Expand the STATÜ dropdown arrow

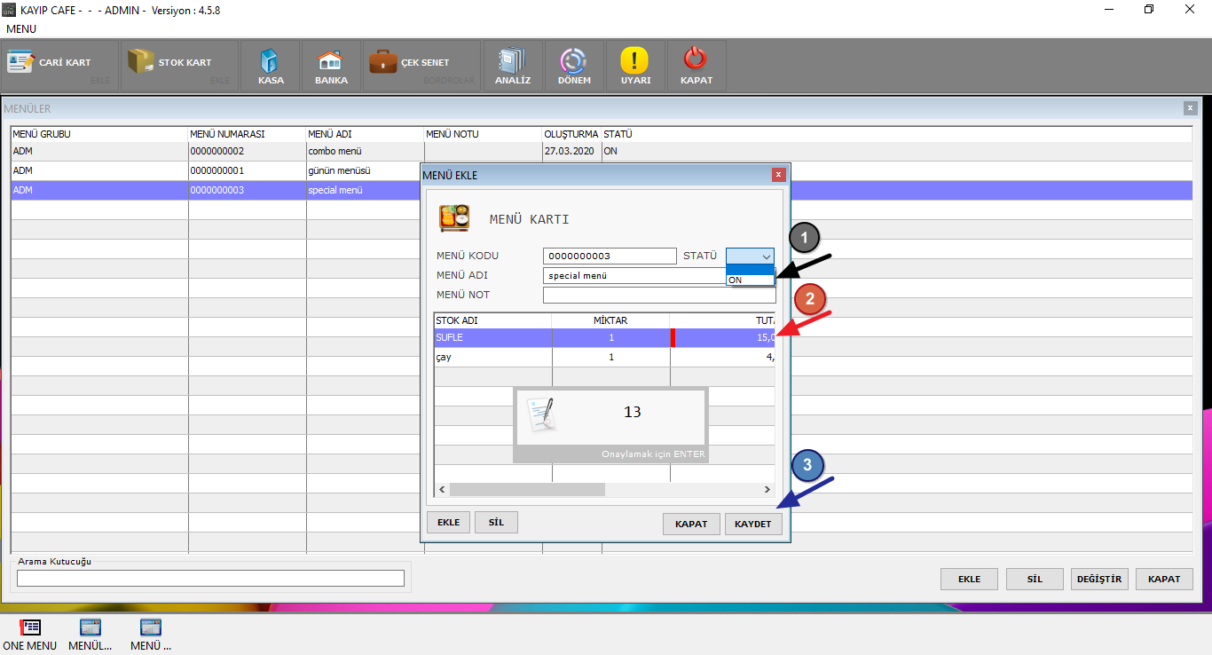point(766,256)
